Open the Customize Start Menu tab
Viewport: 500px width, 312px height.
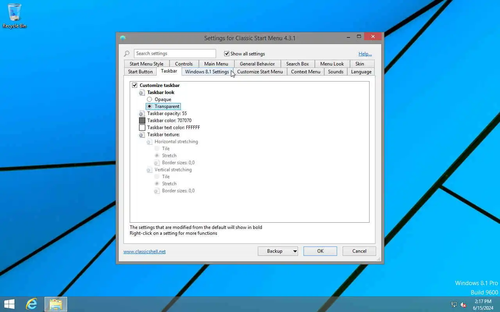coord(260,72)
